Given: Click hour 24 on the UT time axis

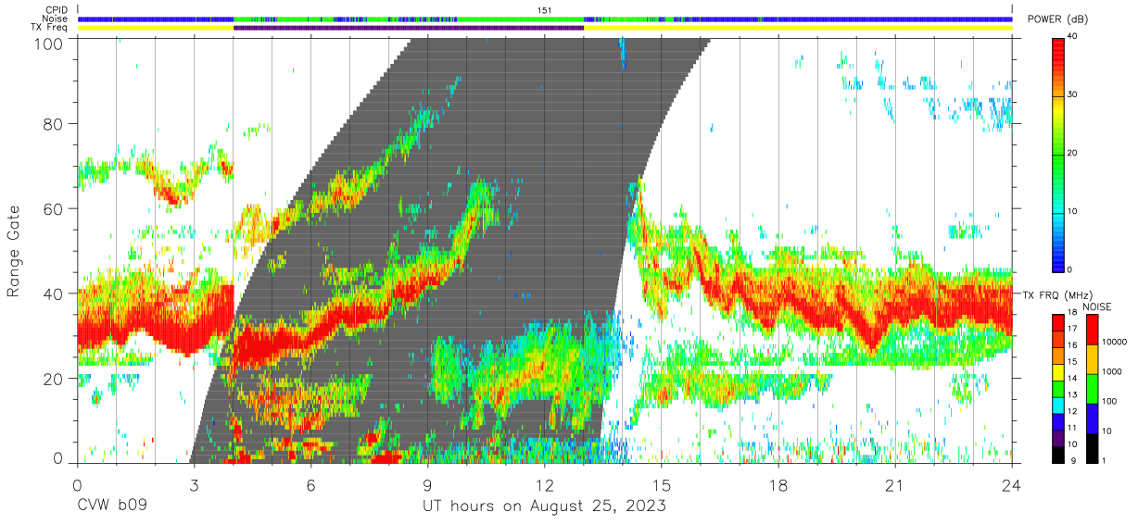Looking at the screenshot, I should pos(1012,485).
